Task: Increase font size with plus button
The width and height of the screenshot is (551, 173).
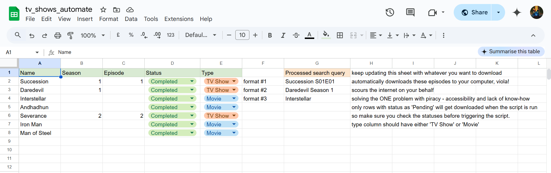Action: [x=255, y=35]
